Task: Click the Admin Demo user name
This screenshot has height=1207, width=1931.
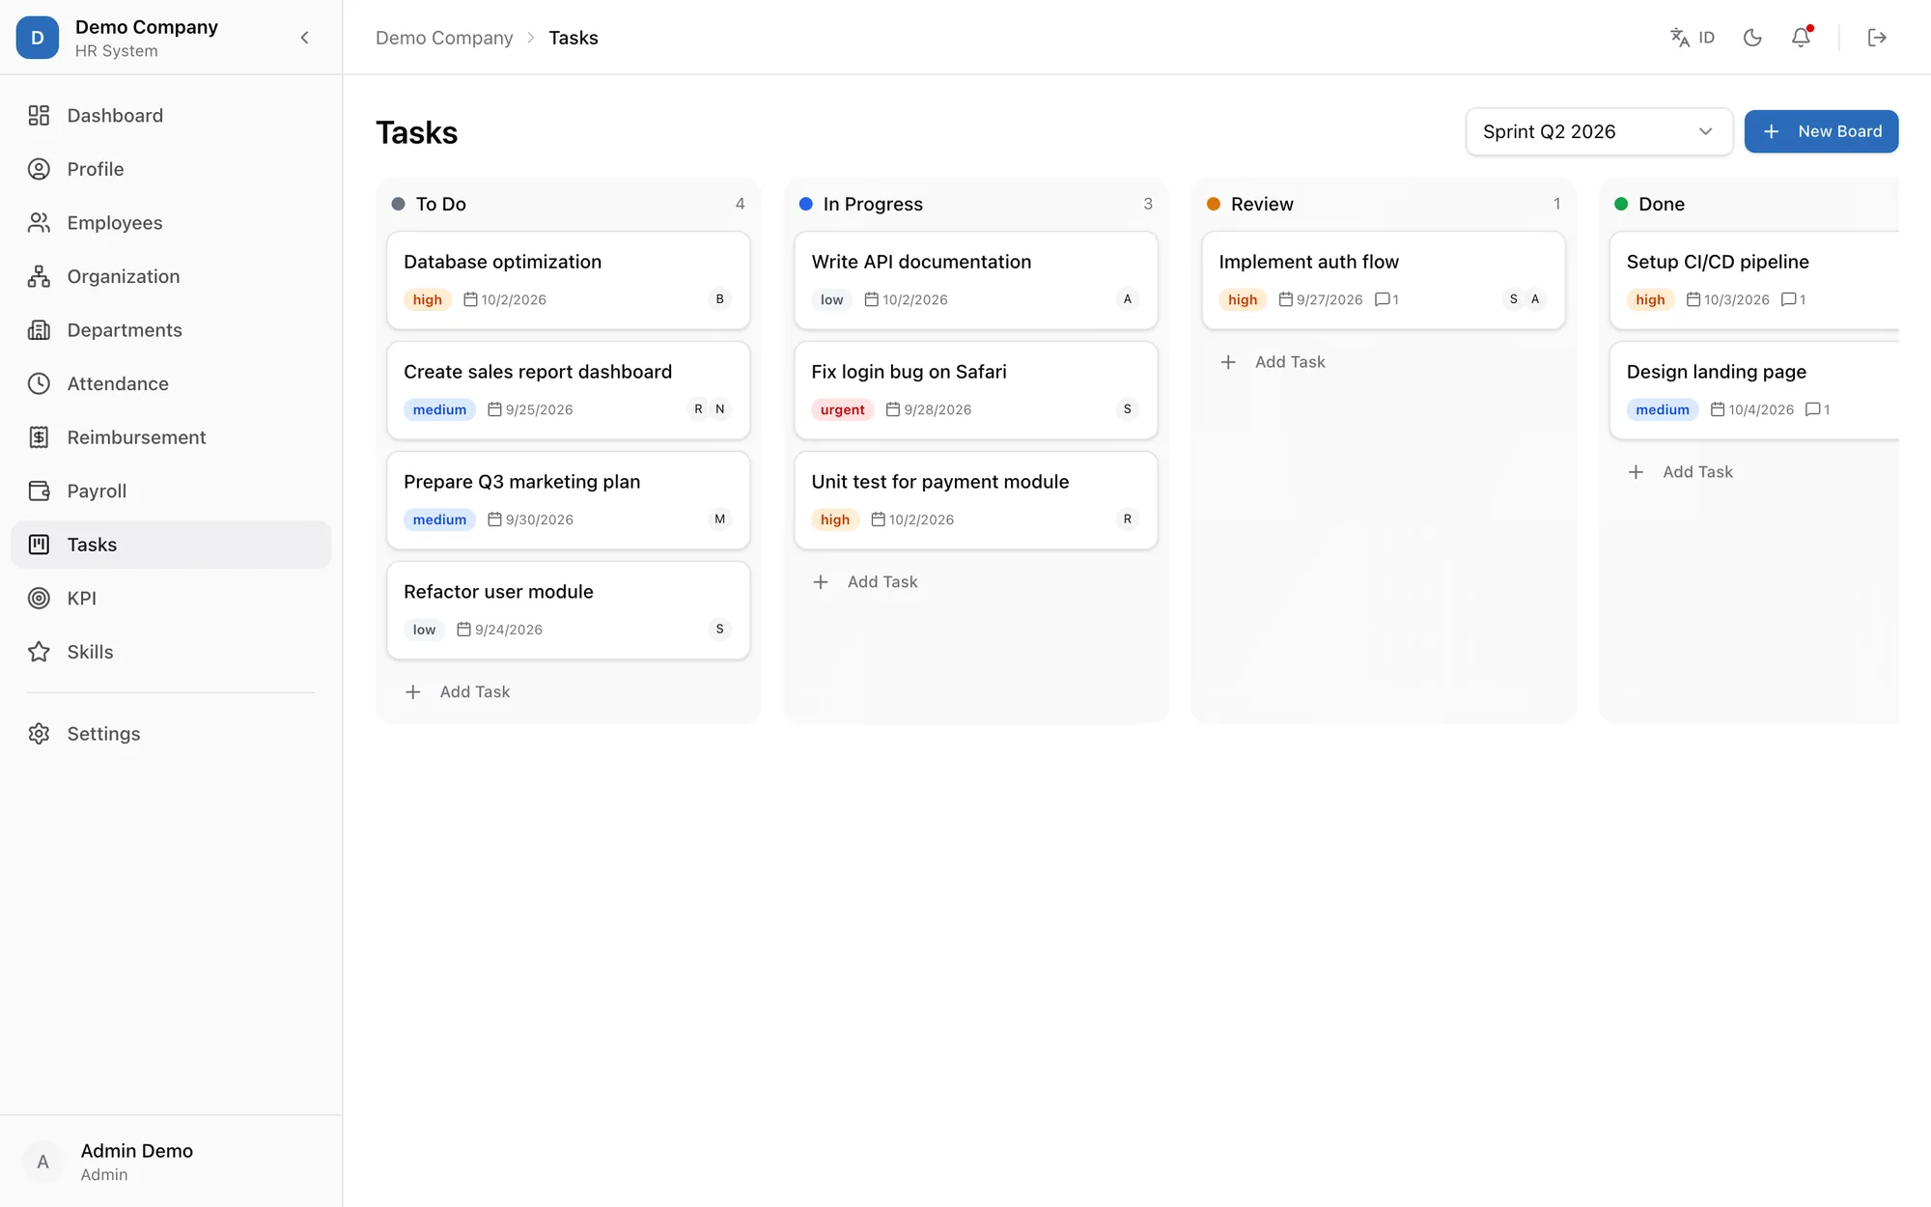Action: pyautogui.click(x=137, y=1151)
